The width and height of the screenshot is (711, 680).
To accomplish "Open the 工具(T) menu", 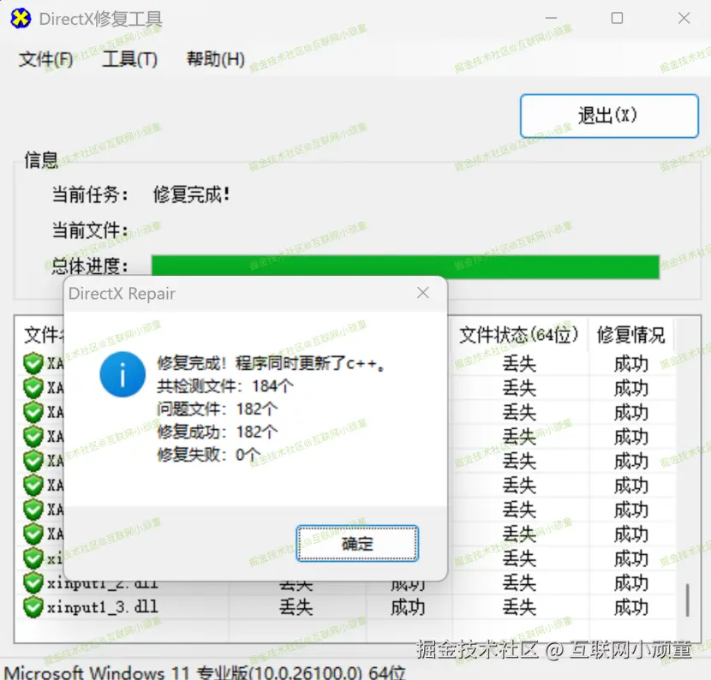I will 129,59.
